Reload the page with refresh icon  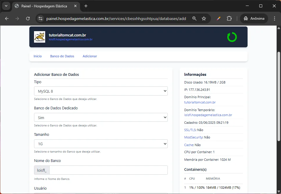pyautogui.click(x=28, y=19)
